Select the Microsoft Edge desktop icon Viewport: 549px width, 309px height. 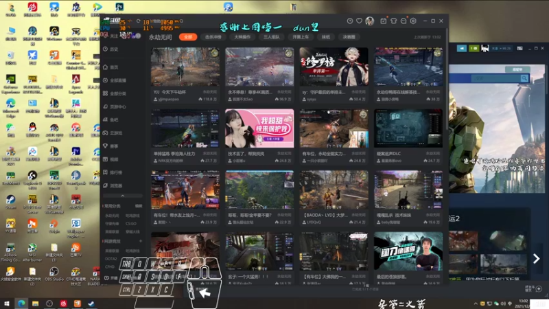(10, 107)
